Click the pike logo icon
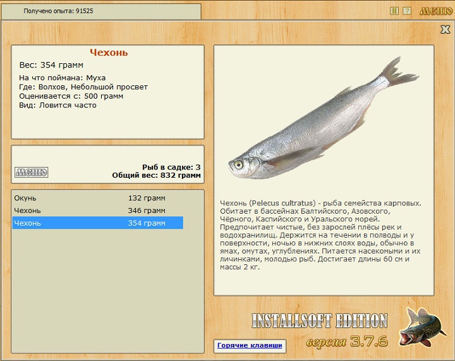This screenshot has height=361, width=455. coord(422,327)
